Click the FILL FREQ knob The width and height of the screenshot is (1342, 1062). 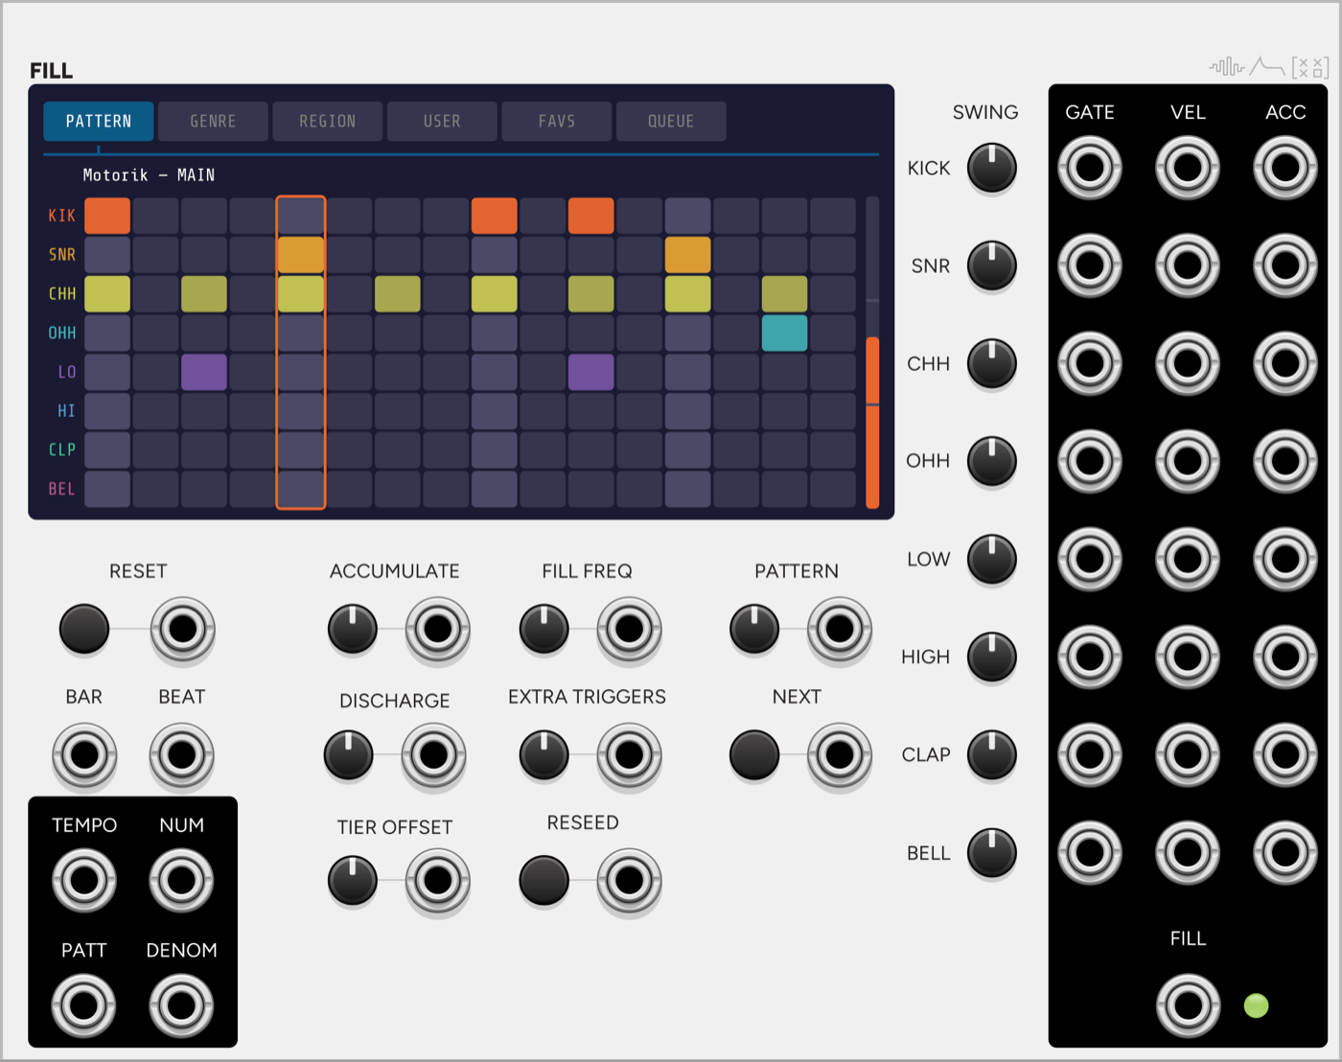tap(544, 630)
